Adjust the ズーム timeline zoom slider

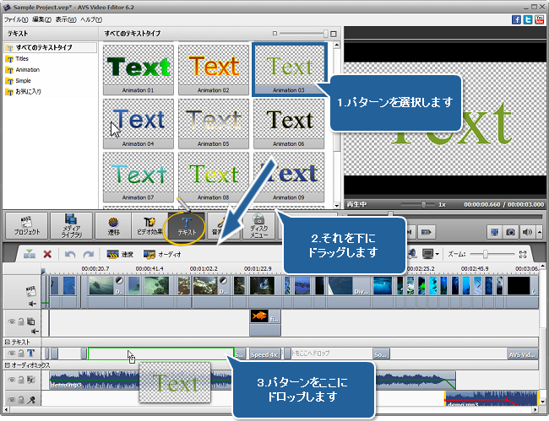click(486, 254)
